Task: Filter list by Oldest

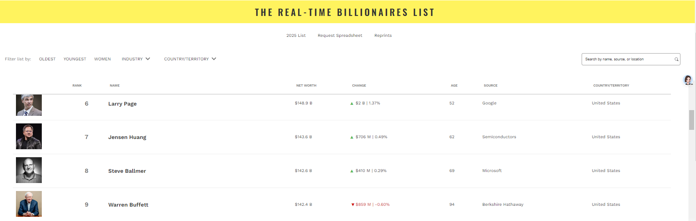Action: pos(47,59)
